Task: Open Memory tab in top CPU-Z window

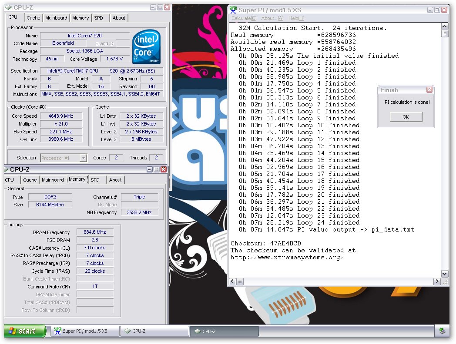Action: tap(80, 18)
